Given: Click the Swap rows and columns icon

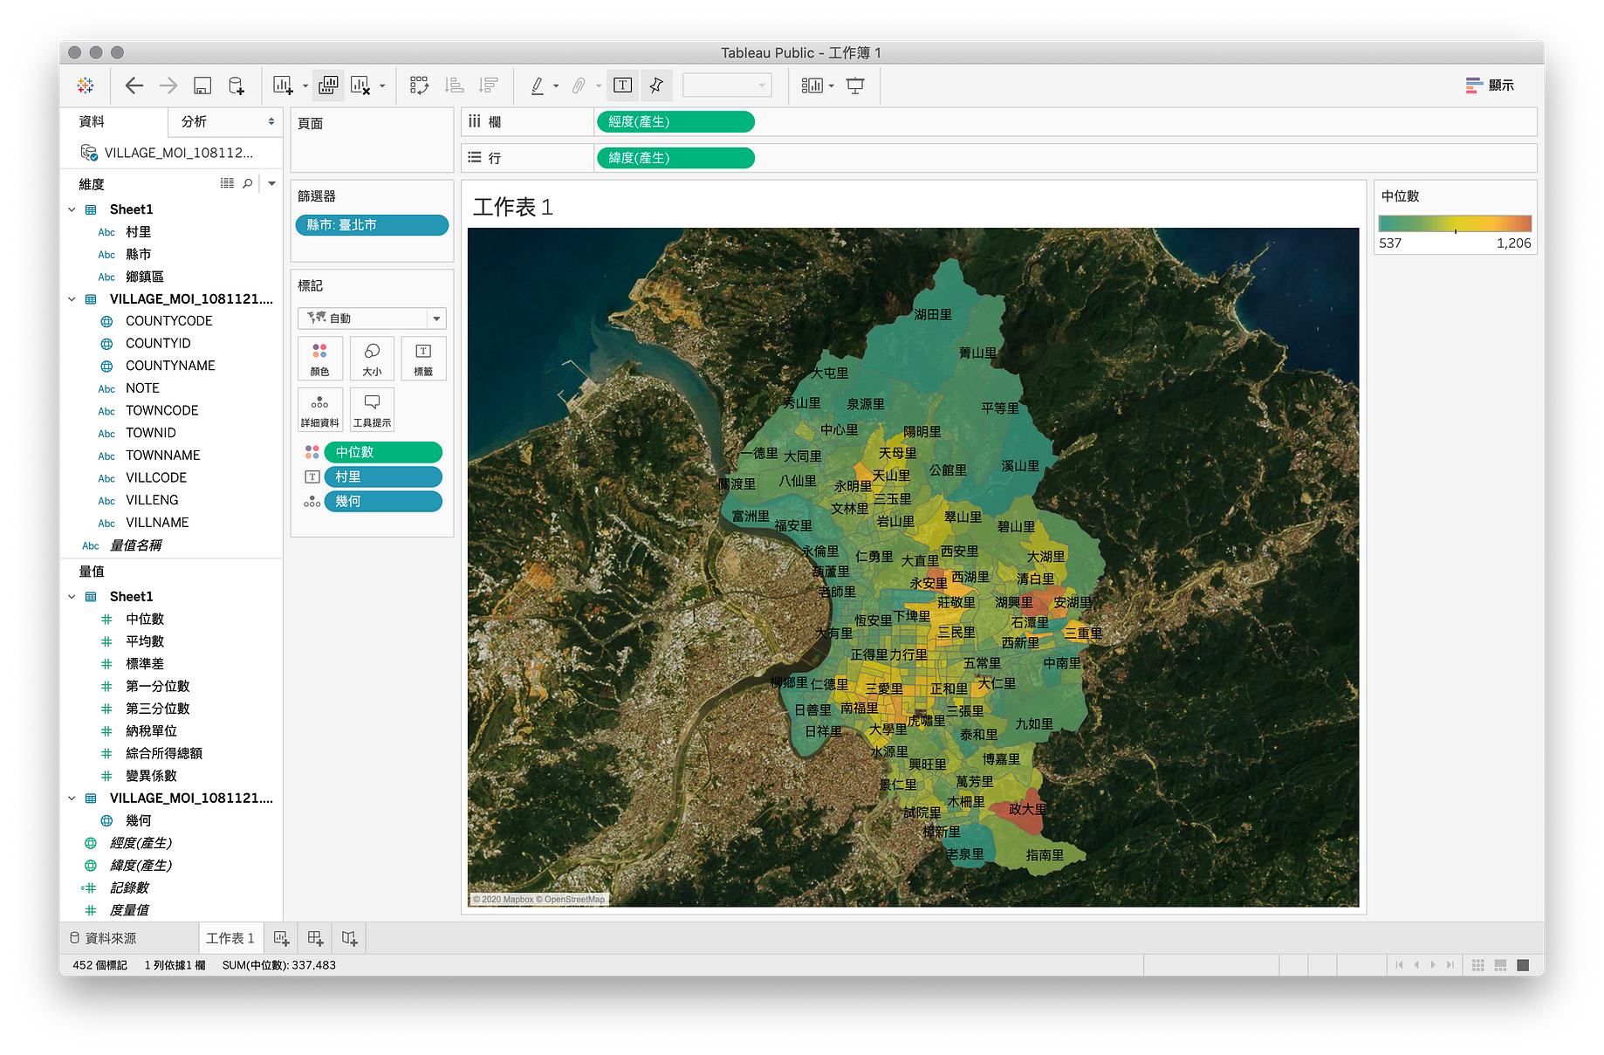Looking at the screenshot, I should tap(419, 86).
